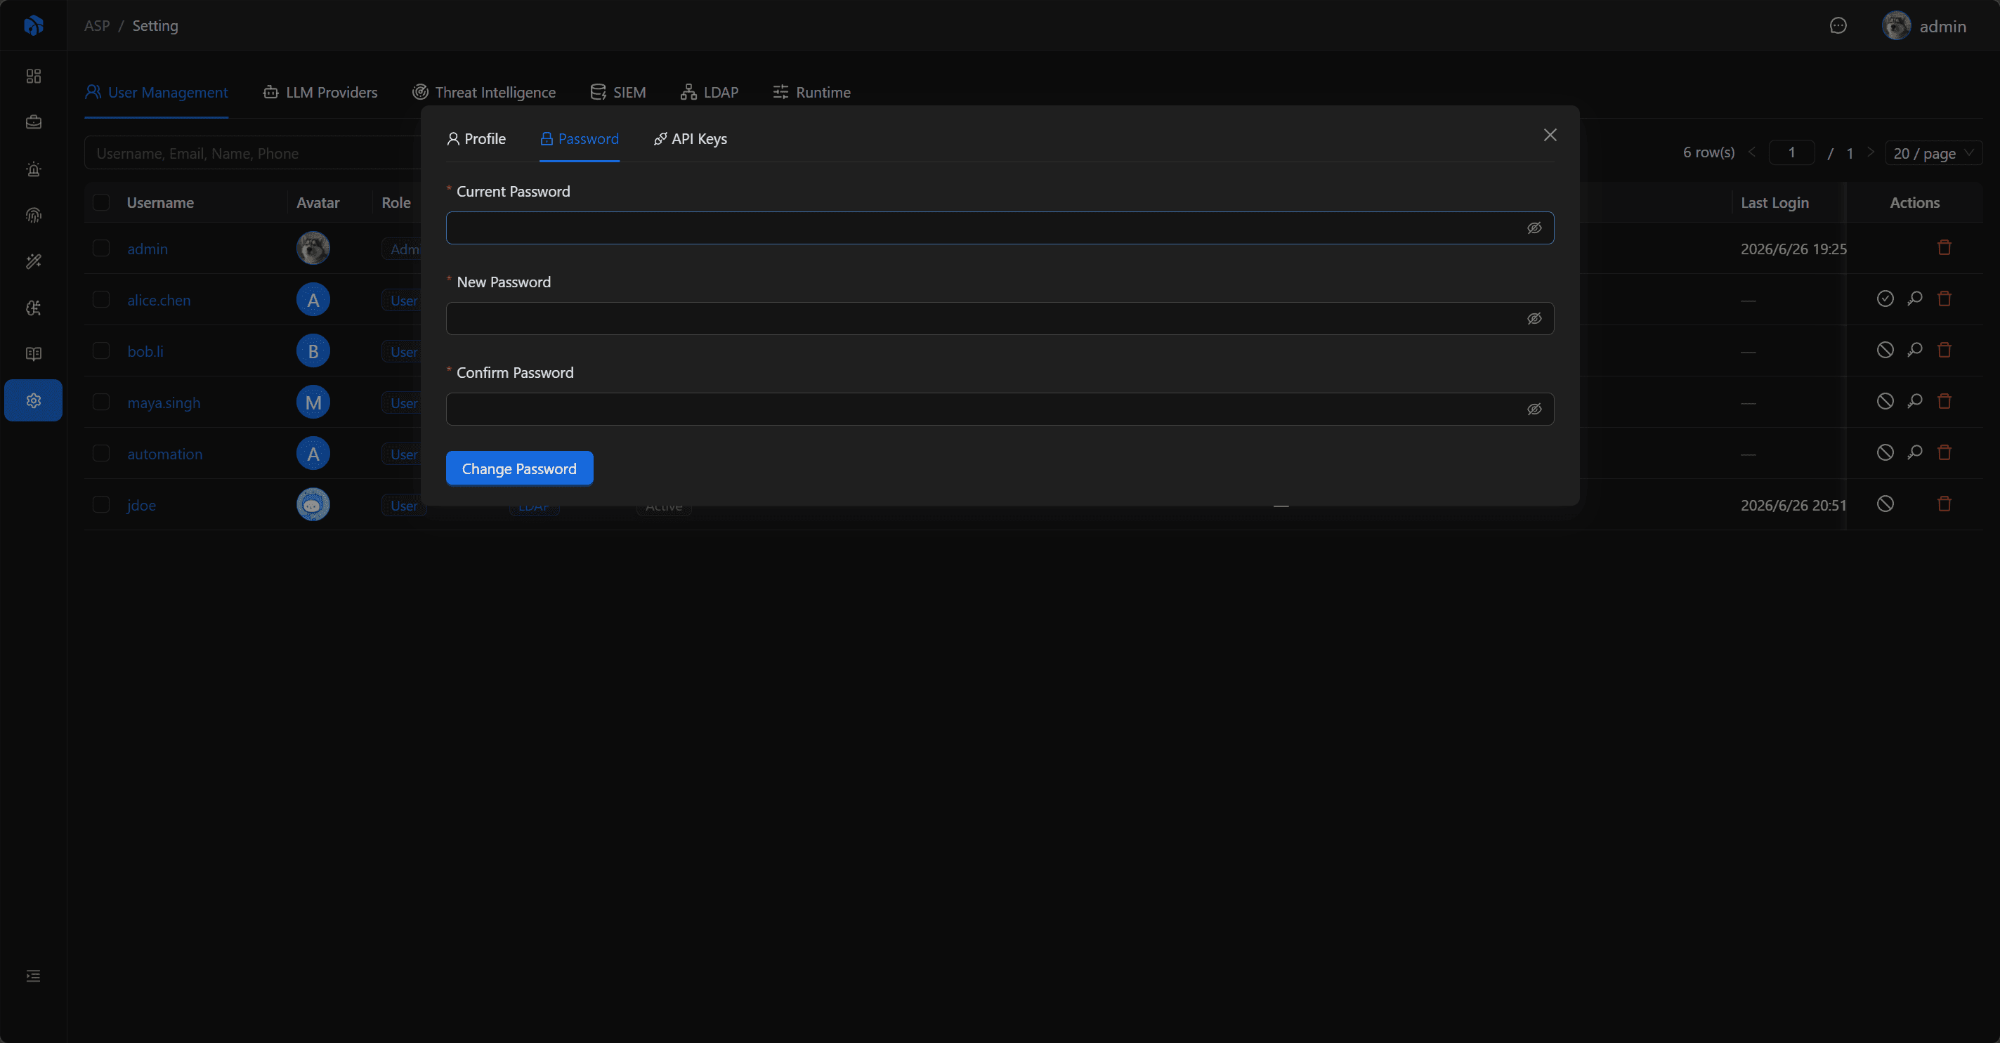Click the key reset icon for maya.singh

coord(1914,401)
